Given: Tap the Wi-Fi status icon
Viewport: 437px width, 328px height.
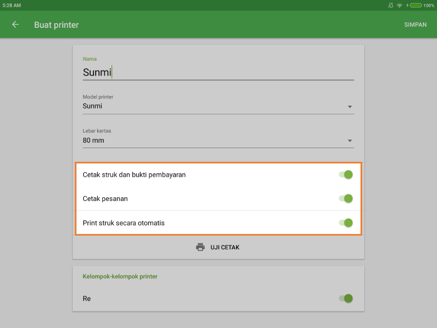Looking at the screenshot, I should point(399,5).
